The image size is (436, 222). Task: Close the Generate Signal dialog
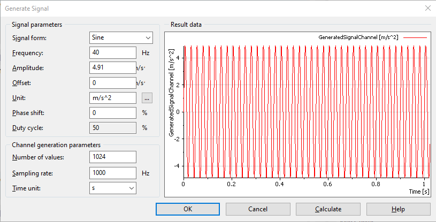coord(427,7)
